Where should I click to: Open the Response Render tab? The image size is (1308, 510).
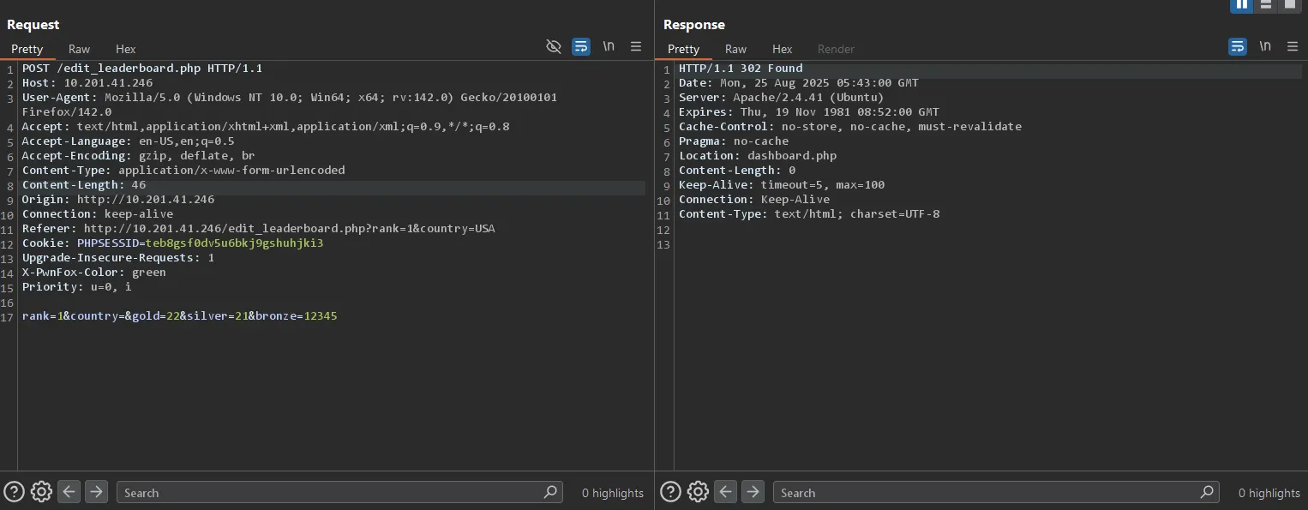click(836, 49)
